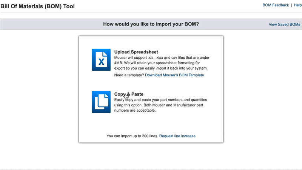The height and width of the screenshot is (170, 302).
Task: Go to View Saved BOMs
Action: click(x=284, y=24)
